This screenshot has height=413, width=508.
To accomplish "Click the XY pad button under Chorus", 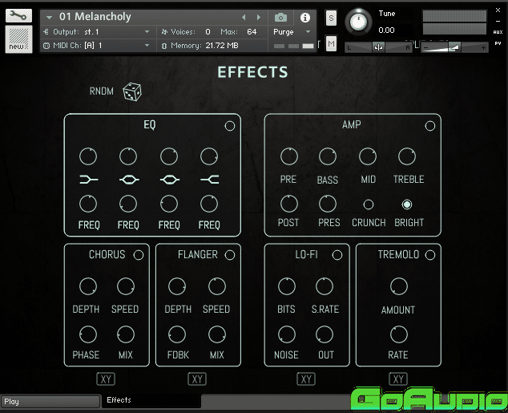I will tap(106, 379).
